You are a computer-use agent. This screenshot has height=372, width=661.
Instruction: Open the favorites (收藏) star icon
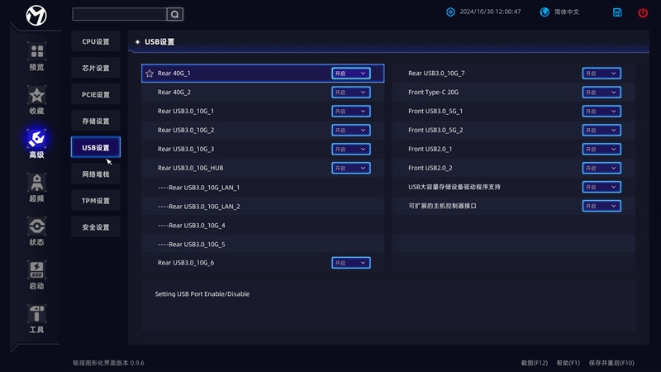tap(36, 96)
